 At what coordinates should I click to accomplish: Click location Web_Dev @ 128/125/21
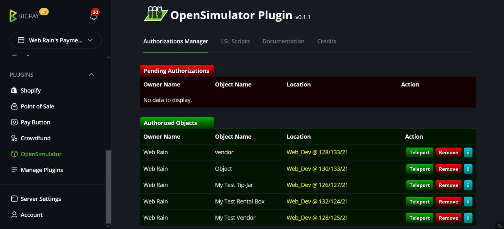point(317,218)
